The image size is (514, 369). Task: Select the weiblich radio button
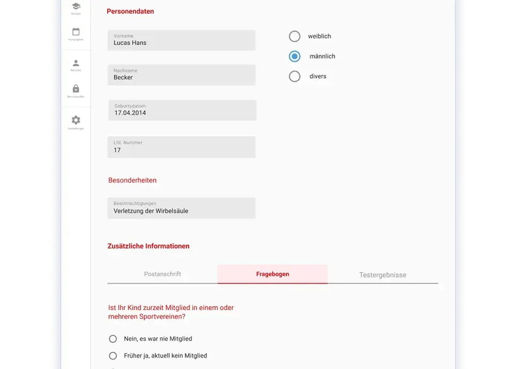click(x=294, y=36)
